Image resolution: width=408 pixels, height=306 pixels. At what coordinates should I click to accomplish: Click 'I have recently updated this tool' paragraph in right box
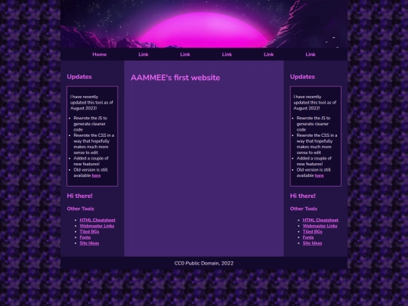[315, 103]
